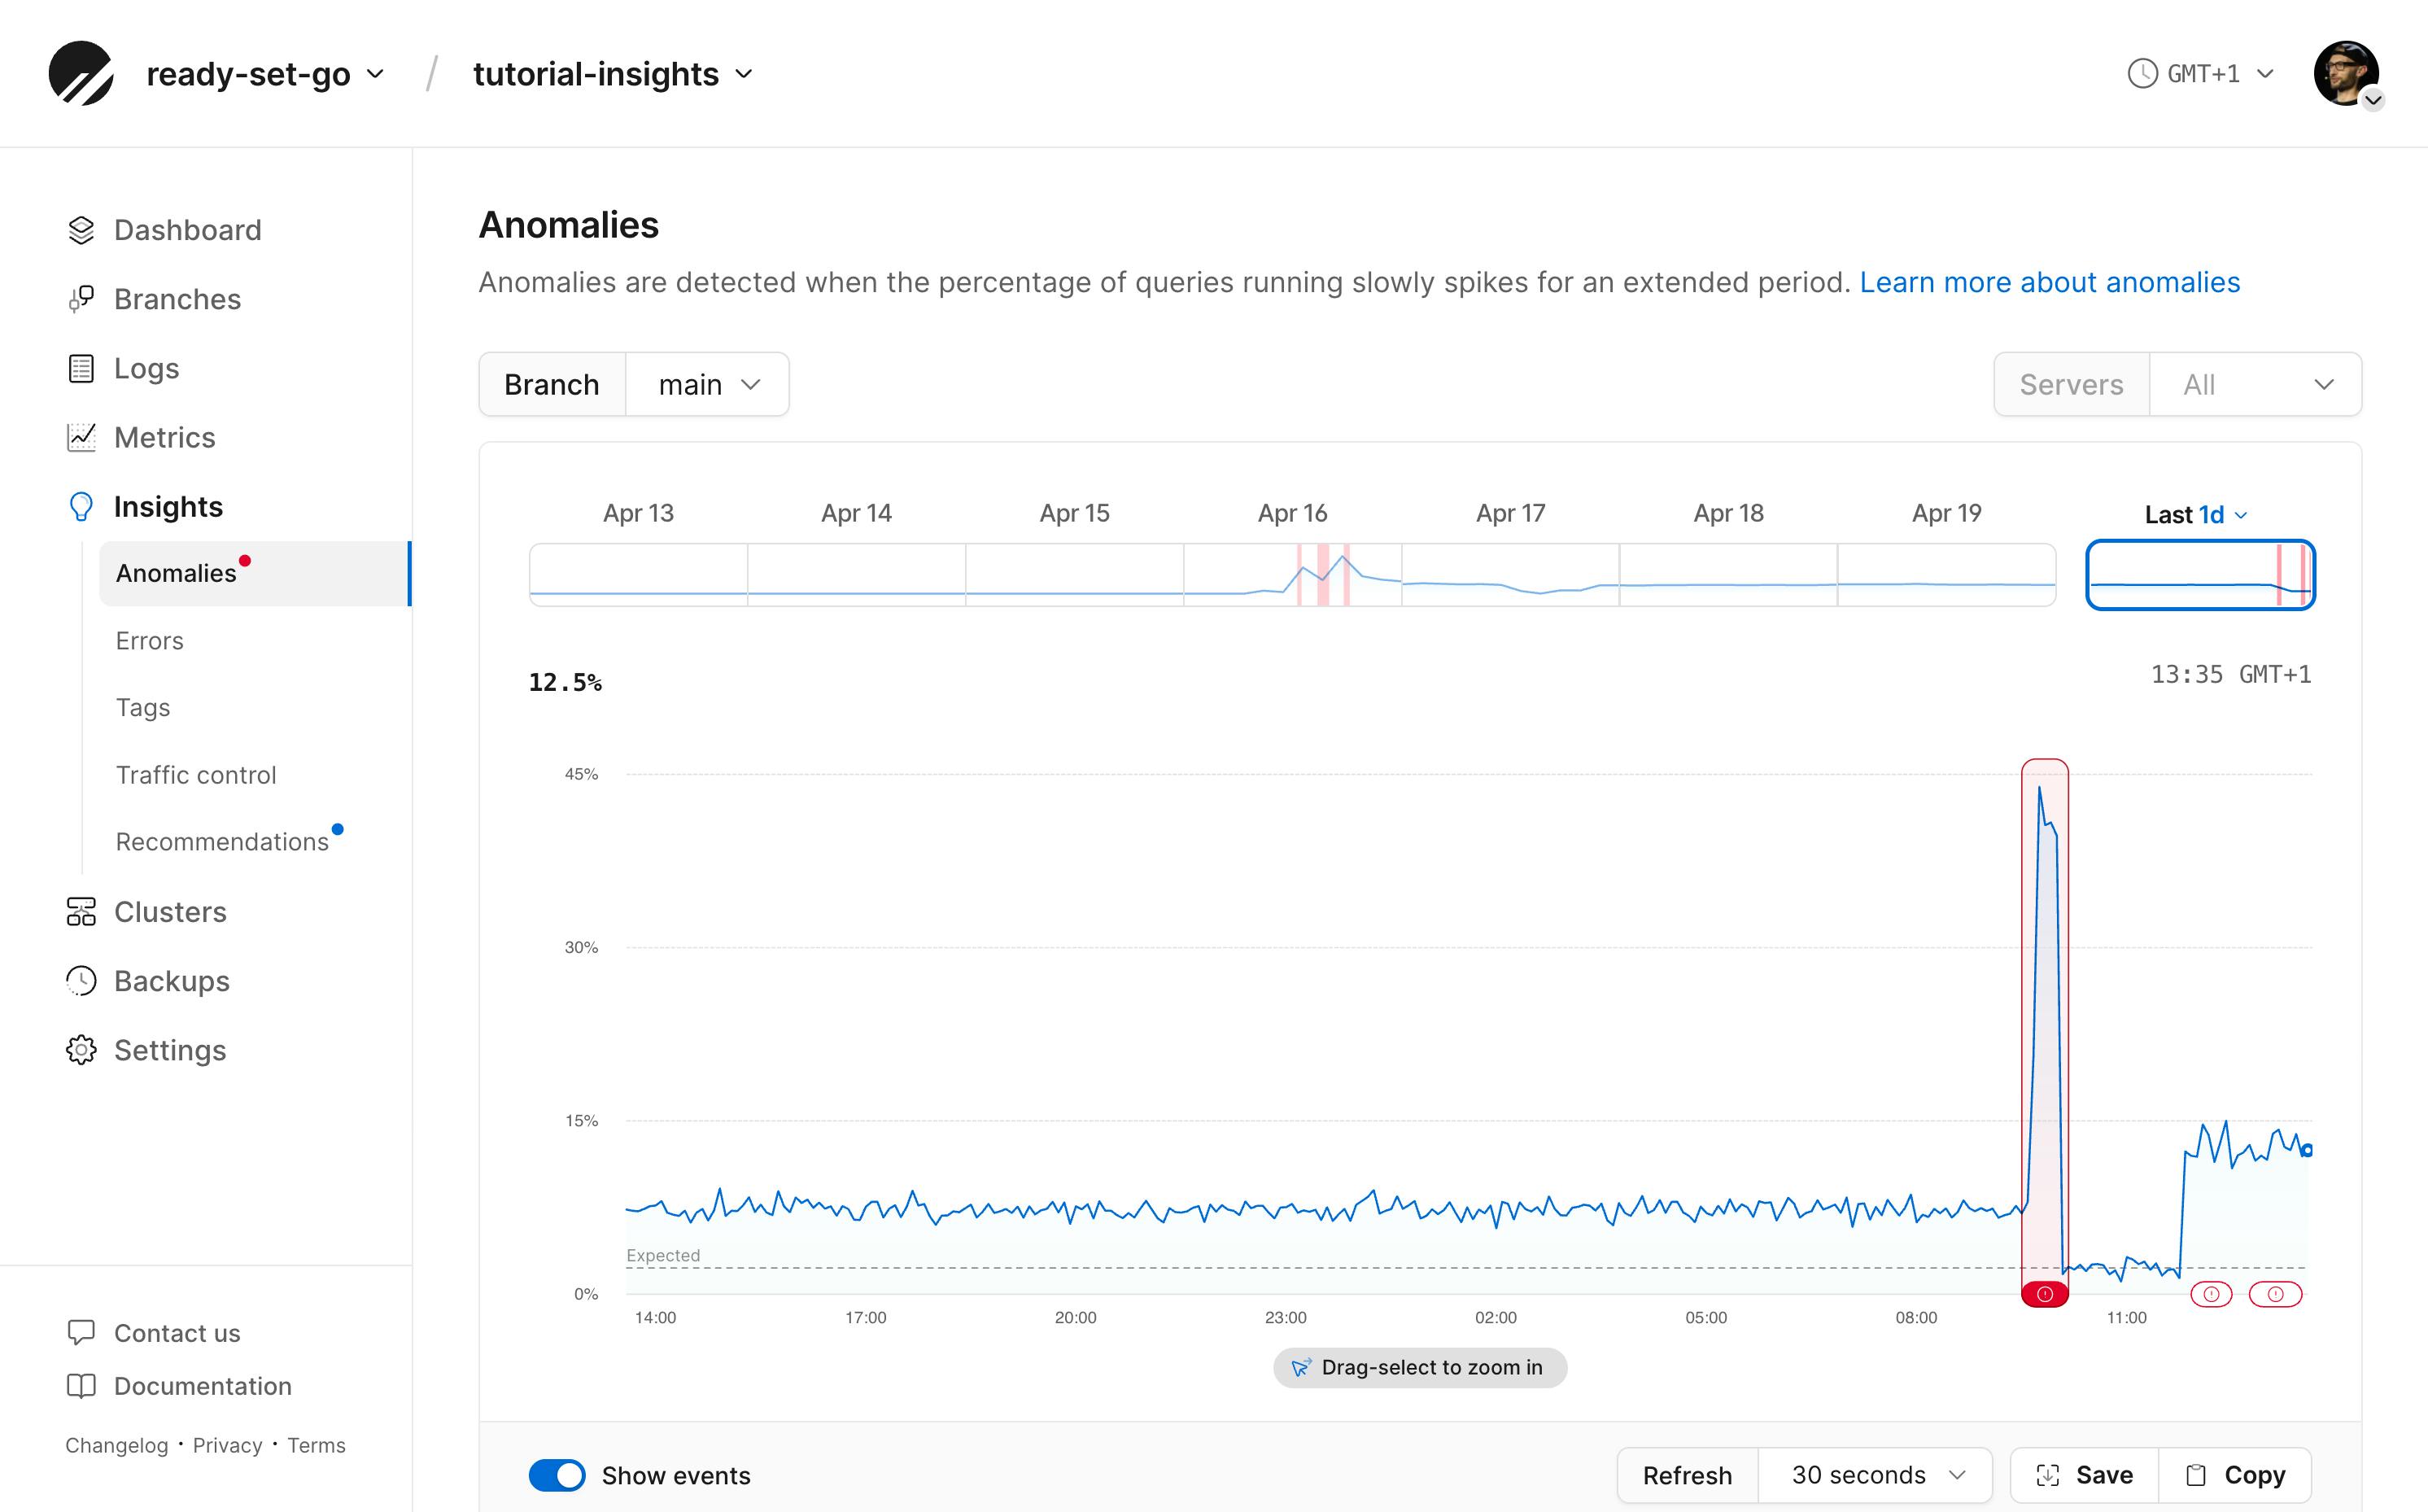Open the Errors sub-item
This screenshot has height=1512, width=2428.
(x=149, y=640)
